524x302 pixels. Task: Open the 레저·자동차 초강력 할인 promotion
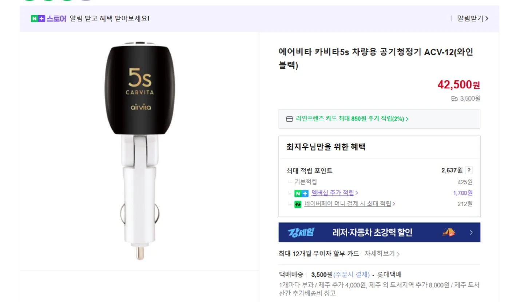372,233
